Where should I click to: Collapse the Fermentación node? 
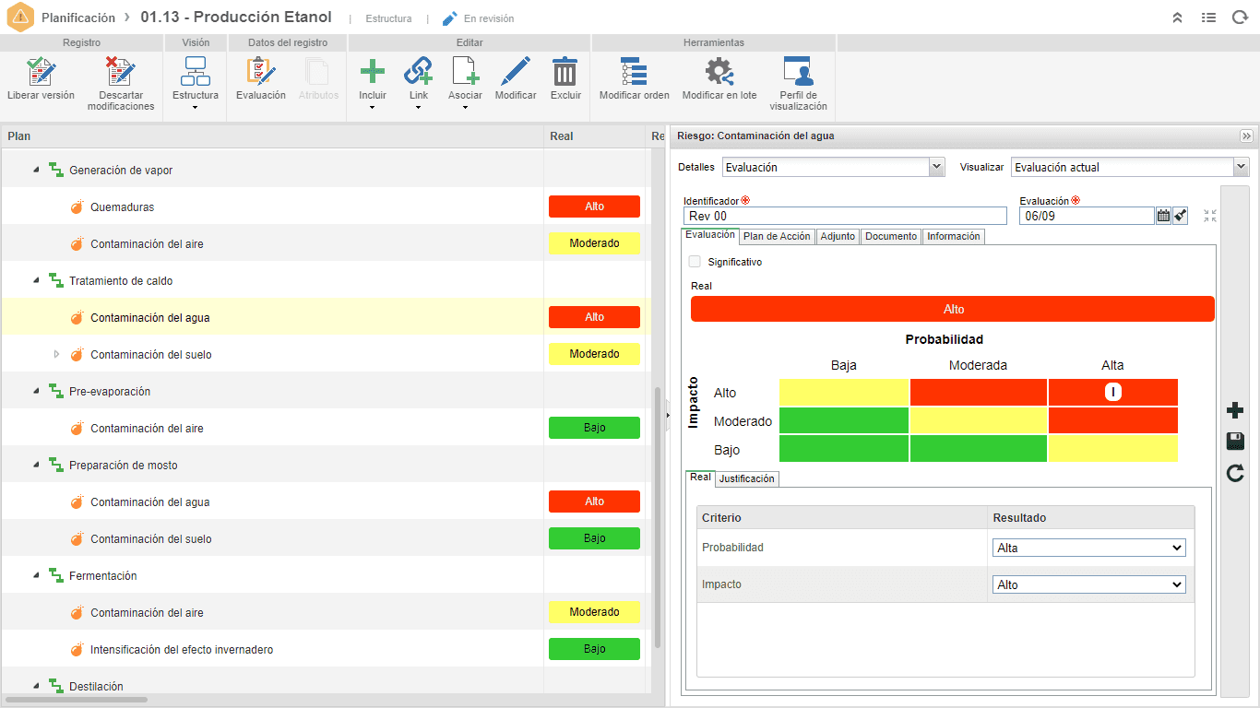pyautogui.click(x=36, y=576)
